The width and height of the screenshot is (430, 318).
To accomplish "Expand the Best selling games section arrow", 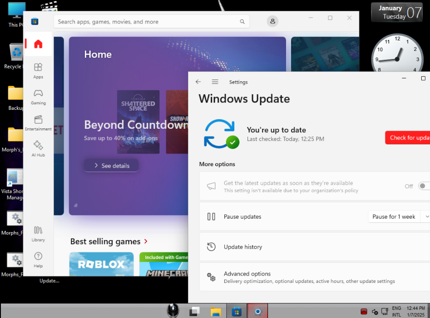I will click(x=146, y=241).
